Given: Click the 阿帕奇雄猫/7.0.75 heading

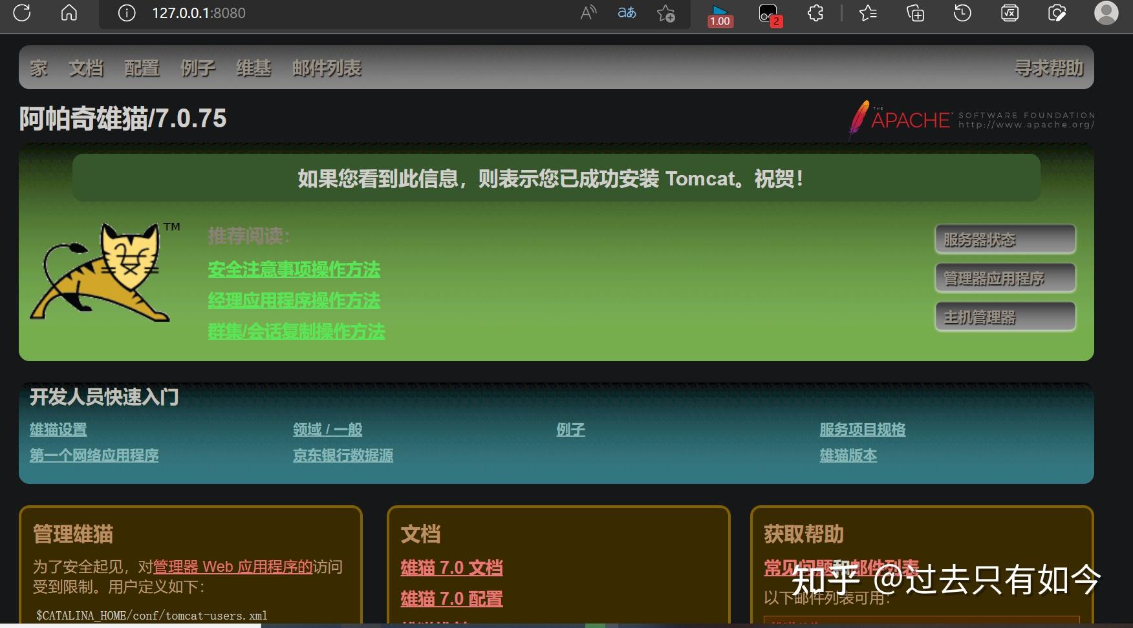Looking at the screenshot, I should [x=123, y=119].
